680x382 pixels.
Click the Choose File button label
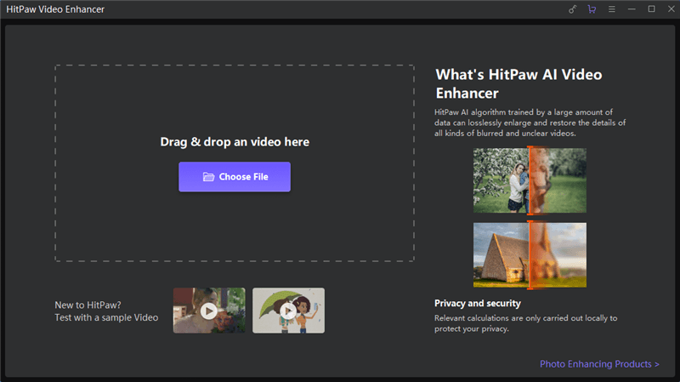pyautogui.click(x=243, y=177)
